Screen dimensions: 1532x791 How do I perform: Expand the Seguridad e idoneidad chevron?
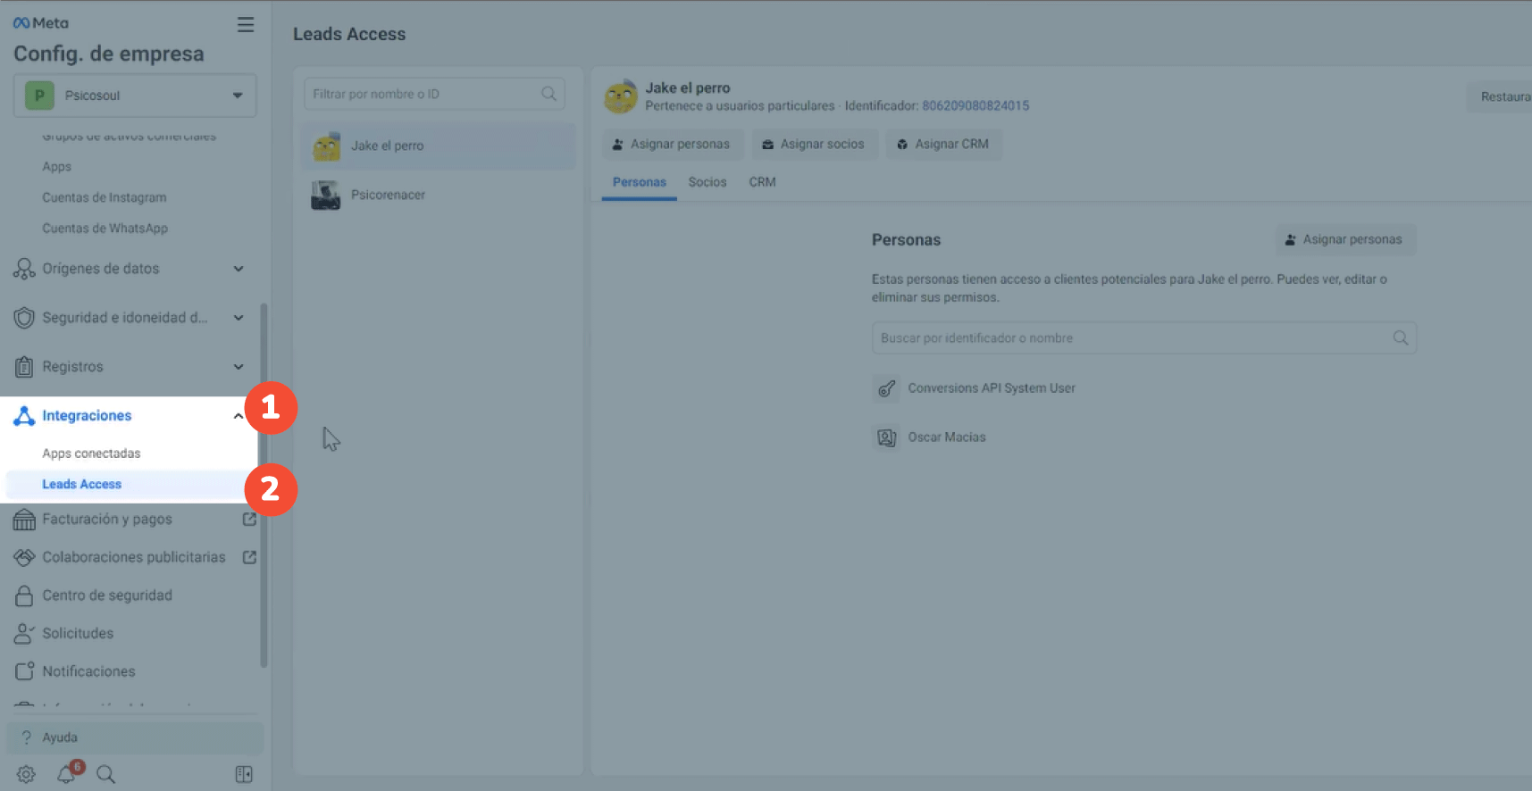[x=239, y=318]
